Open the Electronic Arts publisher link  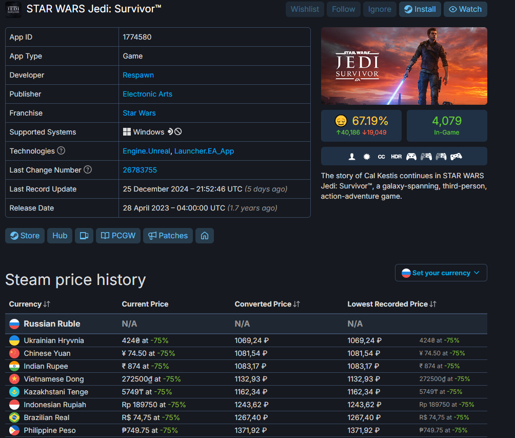click(x=147, y=94)
